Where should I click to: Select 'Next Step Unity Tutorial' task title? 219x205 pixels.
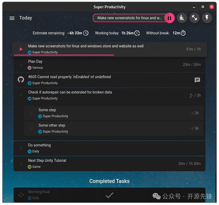47,160
